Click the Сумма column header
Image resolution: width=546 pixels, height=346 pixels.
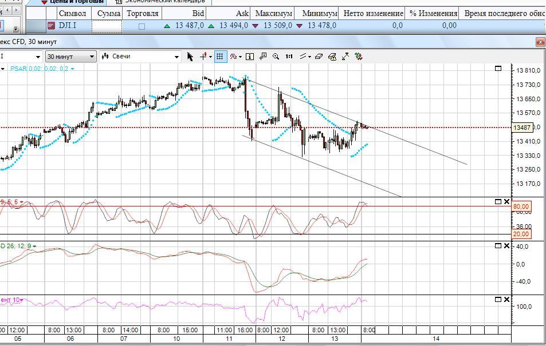point(107,14)
